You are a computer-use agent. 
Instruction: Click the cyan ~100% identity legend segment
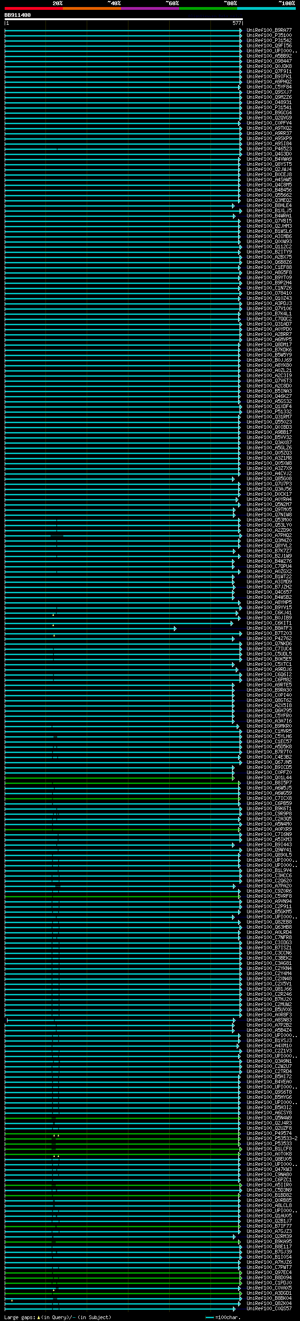pos(266,8)
